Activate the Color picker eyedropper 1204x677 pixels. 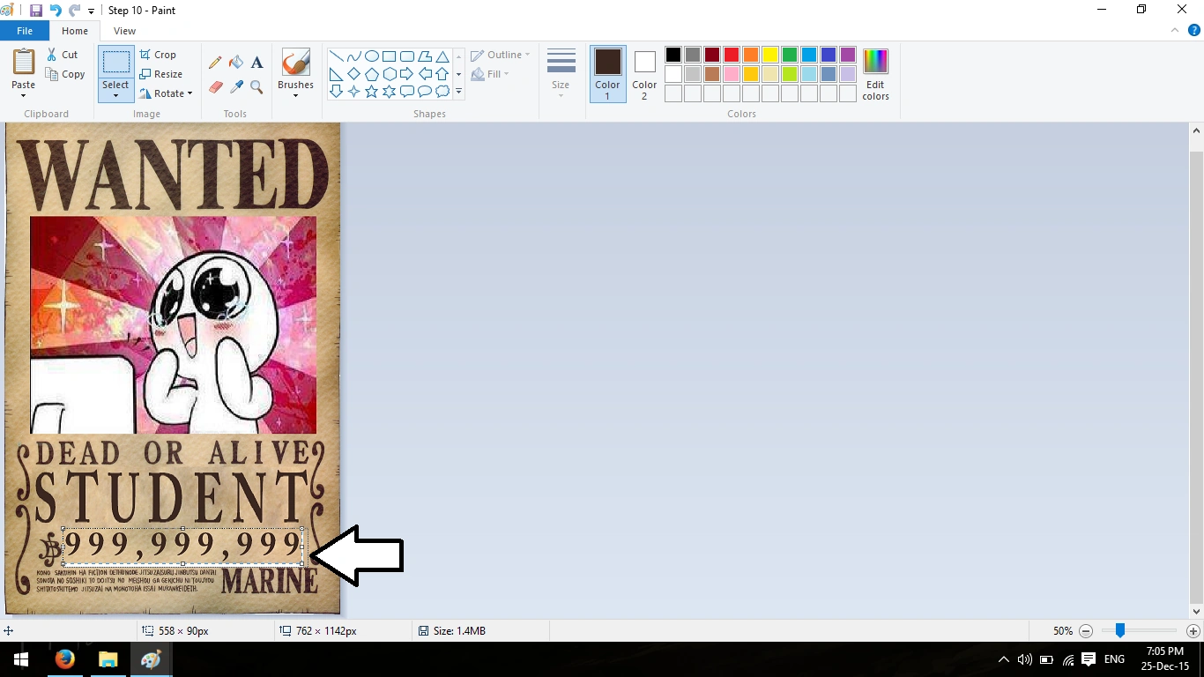(236, 87)
